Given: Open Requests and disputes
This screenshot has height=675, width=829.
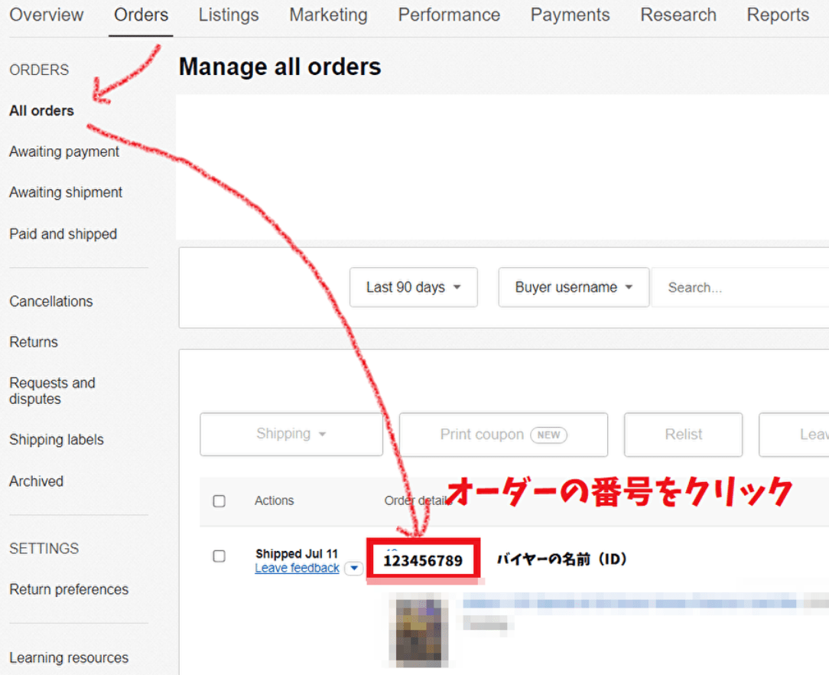Looking at the screenshot, I should [52, 390].
